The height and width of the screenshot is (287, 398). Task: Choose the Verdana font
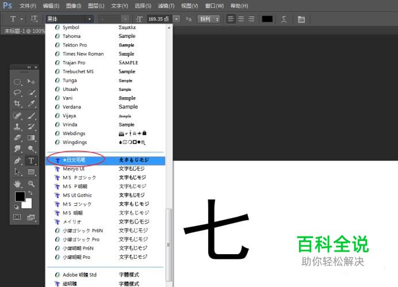coord(105,107)
